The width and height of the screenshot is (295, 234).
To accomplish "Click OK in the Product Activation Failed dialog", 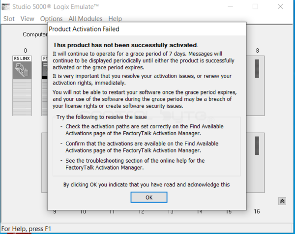I will (x=149, y=197).
